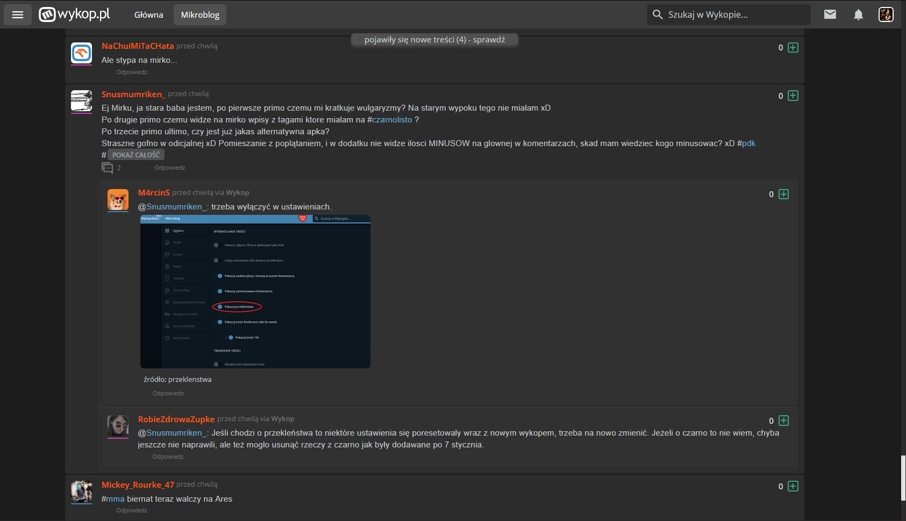The height and width of the screenshot is (521, 906).
Task: Upvote NaChuiMiTaCHata's post with plus
Action: pyautogui.click(x=793, y=48)
